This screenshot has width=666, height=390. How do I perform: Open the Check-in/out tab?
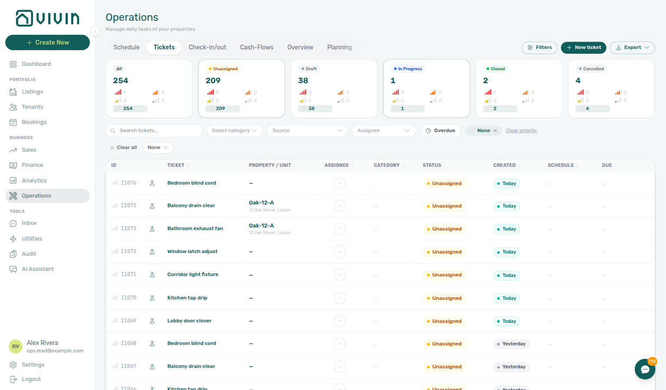click(207, 47)
